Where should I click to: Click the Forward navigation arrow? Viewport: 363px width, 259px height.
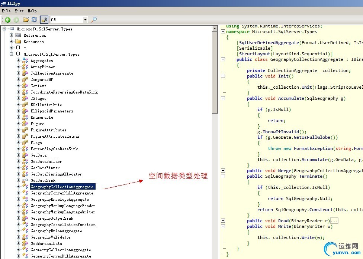coord(16,20)
